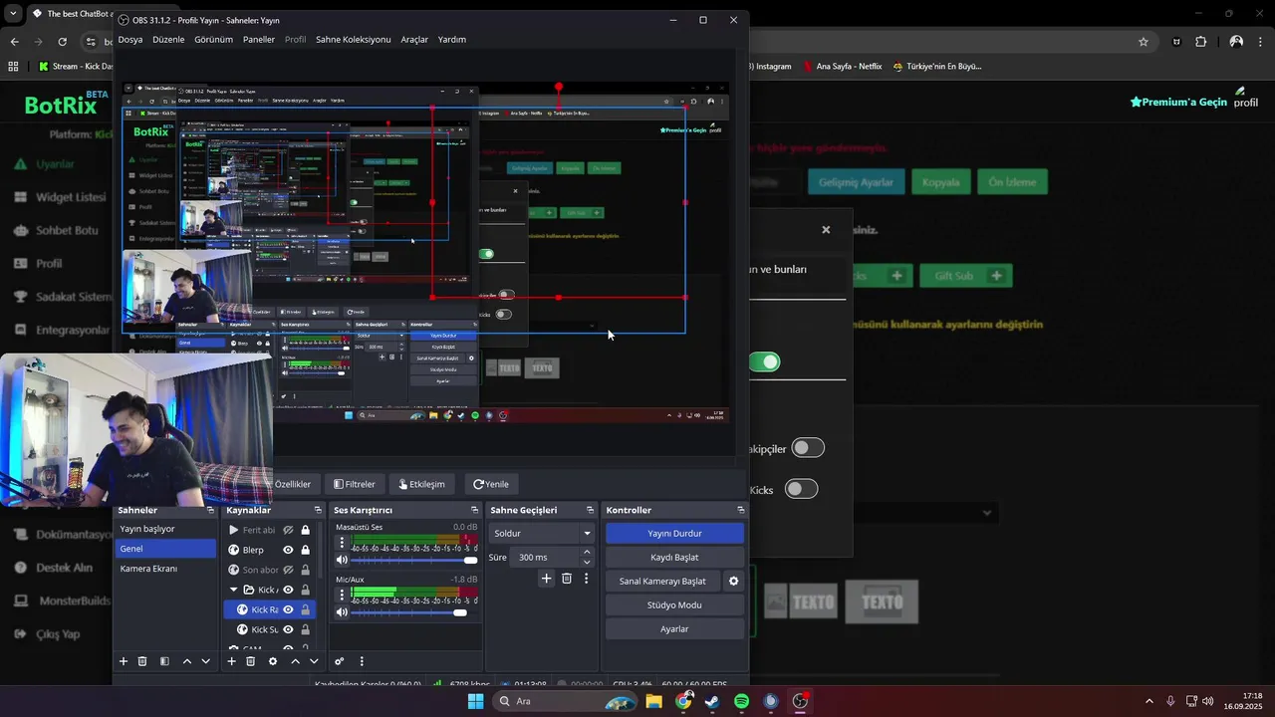
Task: Adjust Masaüstü Ses volume slider
Action: (x=414, y=560)
